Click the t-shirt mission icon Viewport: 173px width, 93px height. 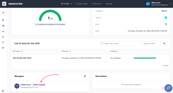pyautogui.click(x=166, y=24)
